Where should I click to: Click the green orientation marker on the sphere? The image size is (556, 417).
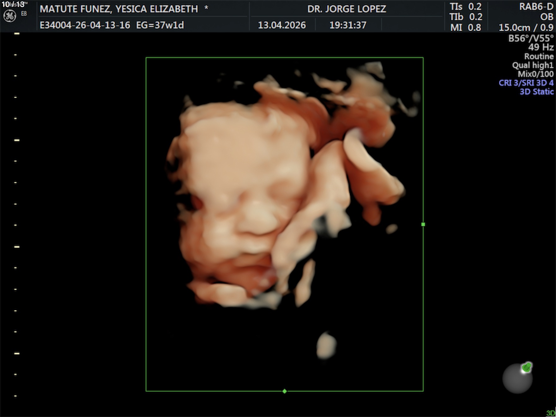527,367
